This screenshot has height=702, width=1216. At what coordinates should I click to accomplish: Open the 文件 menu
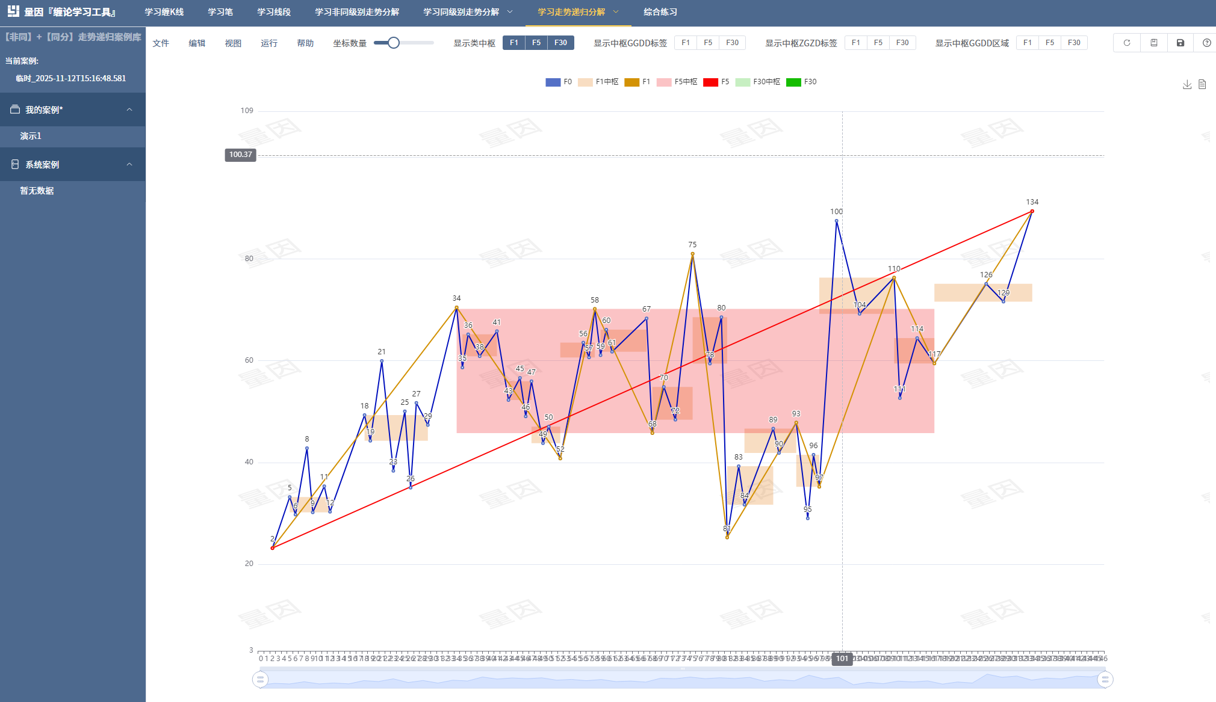(161, 43)
